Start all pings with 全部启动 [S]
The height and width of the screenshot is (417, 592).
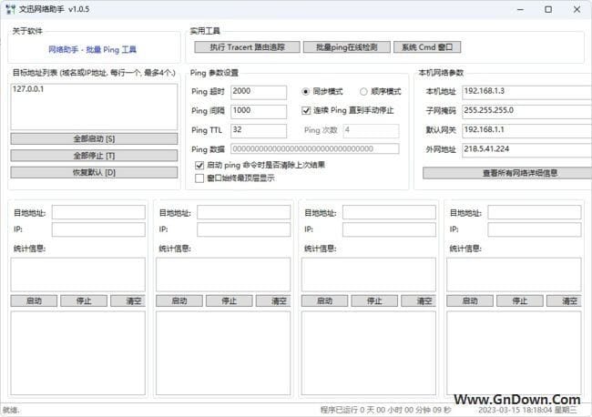tap(94, 139)
